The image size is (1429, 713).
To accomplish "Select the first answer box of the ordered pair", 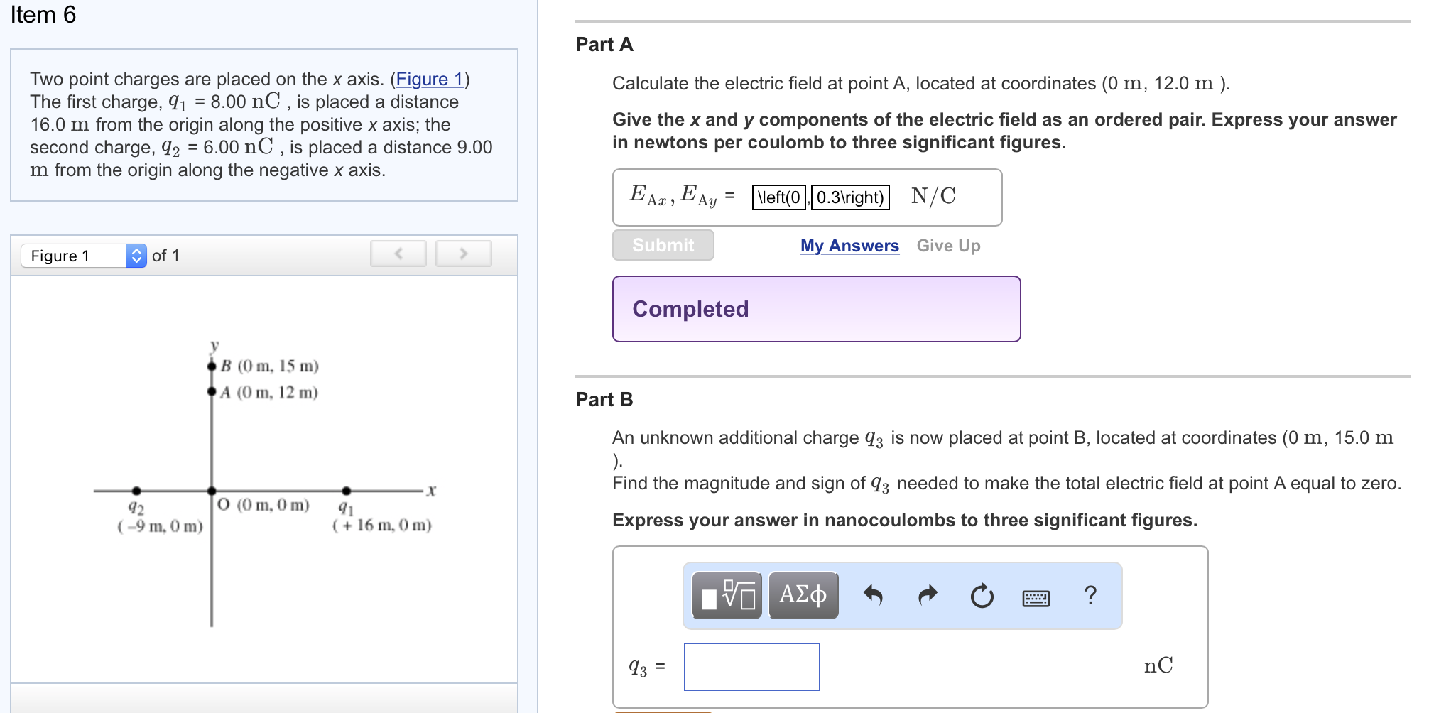I will pyautogui.click(x=778, y=197).
